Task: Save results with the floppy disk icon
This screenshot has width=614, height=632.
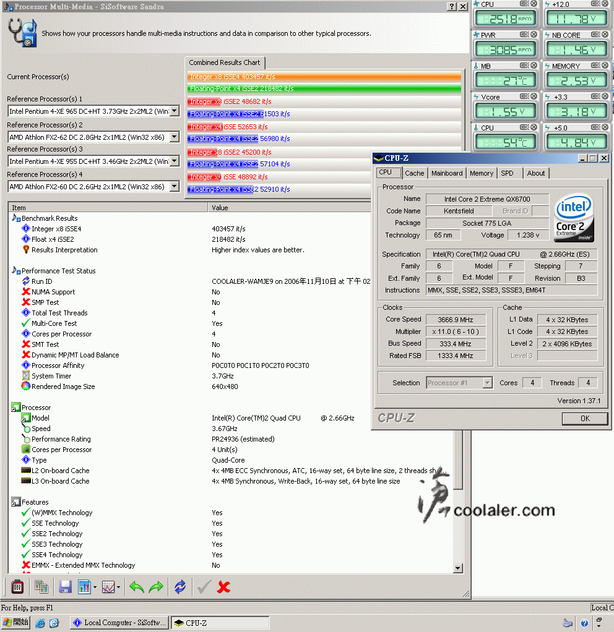Action: point(65,587)
